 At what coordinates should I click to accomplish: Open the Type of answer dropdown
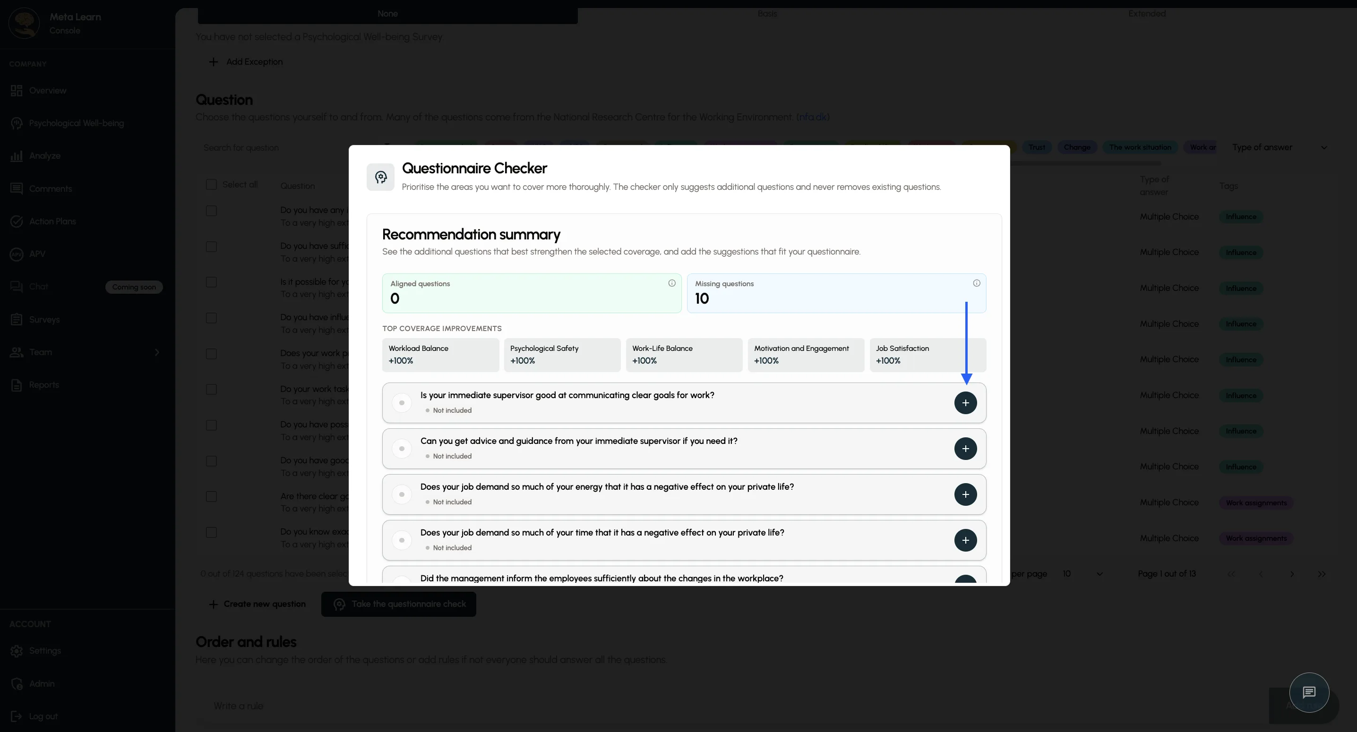tap(1279, 147)
